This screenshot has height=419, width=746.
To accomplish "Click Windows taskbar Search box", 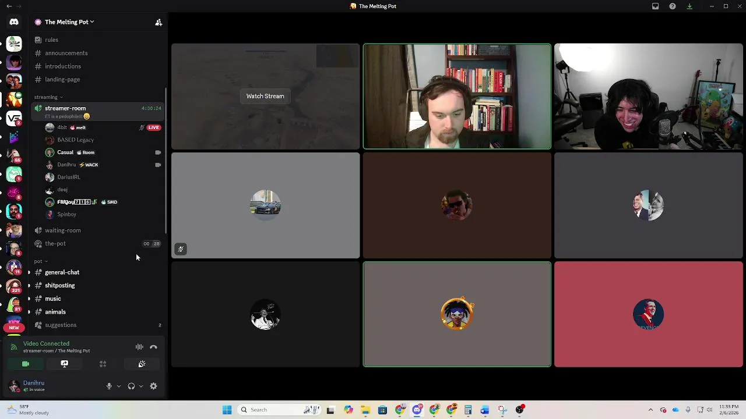I will (x=279, y=410).
